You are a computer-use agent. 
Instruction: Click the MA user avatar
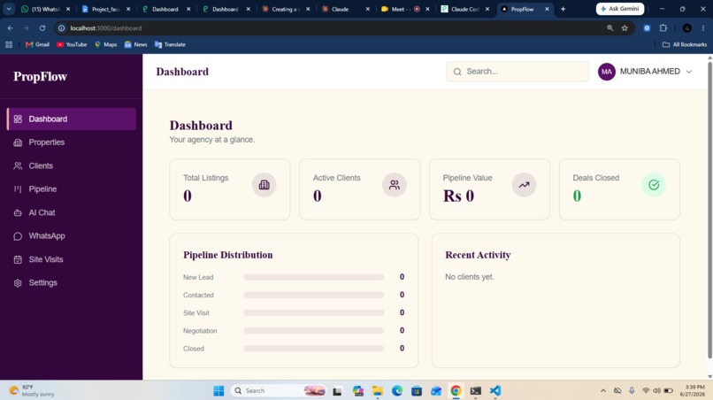pyautogui.click(x=607, y=72)
